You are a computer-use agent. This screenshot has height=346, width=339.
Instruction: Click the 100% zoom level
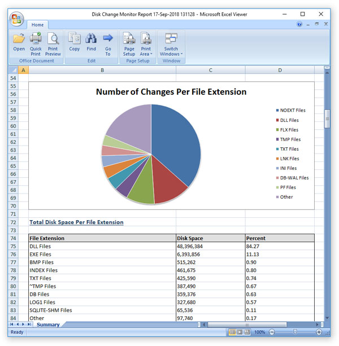pos(259,332)
